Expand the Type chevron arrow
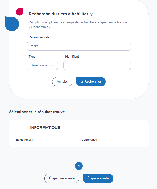Screen dimensions: 157x189 [x=52, y=65]
